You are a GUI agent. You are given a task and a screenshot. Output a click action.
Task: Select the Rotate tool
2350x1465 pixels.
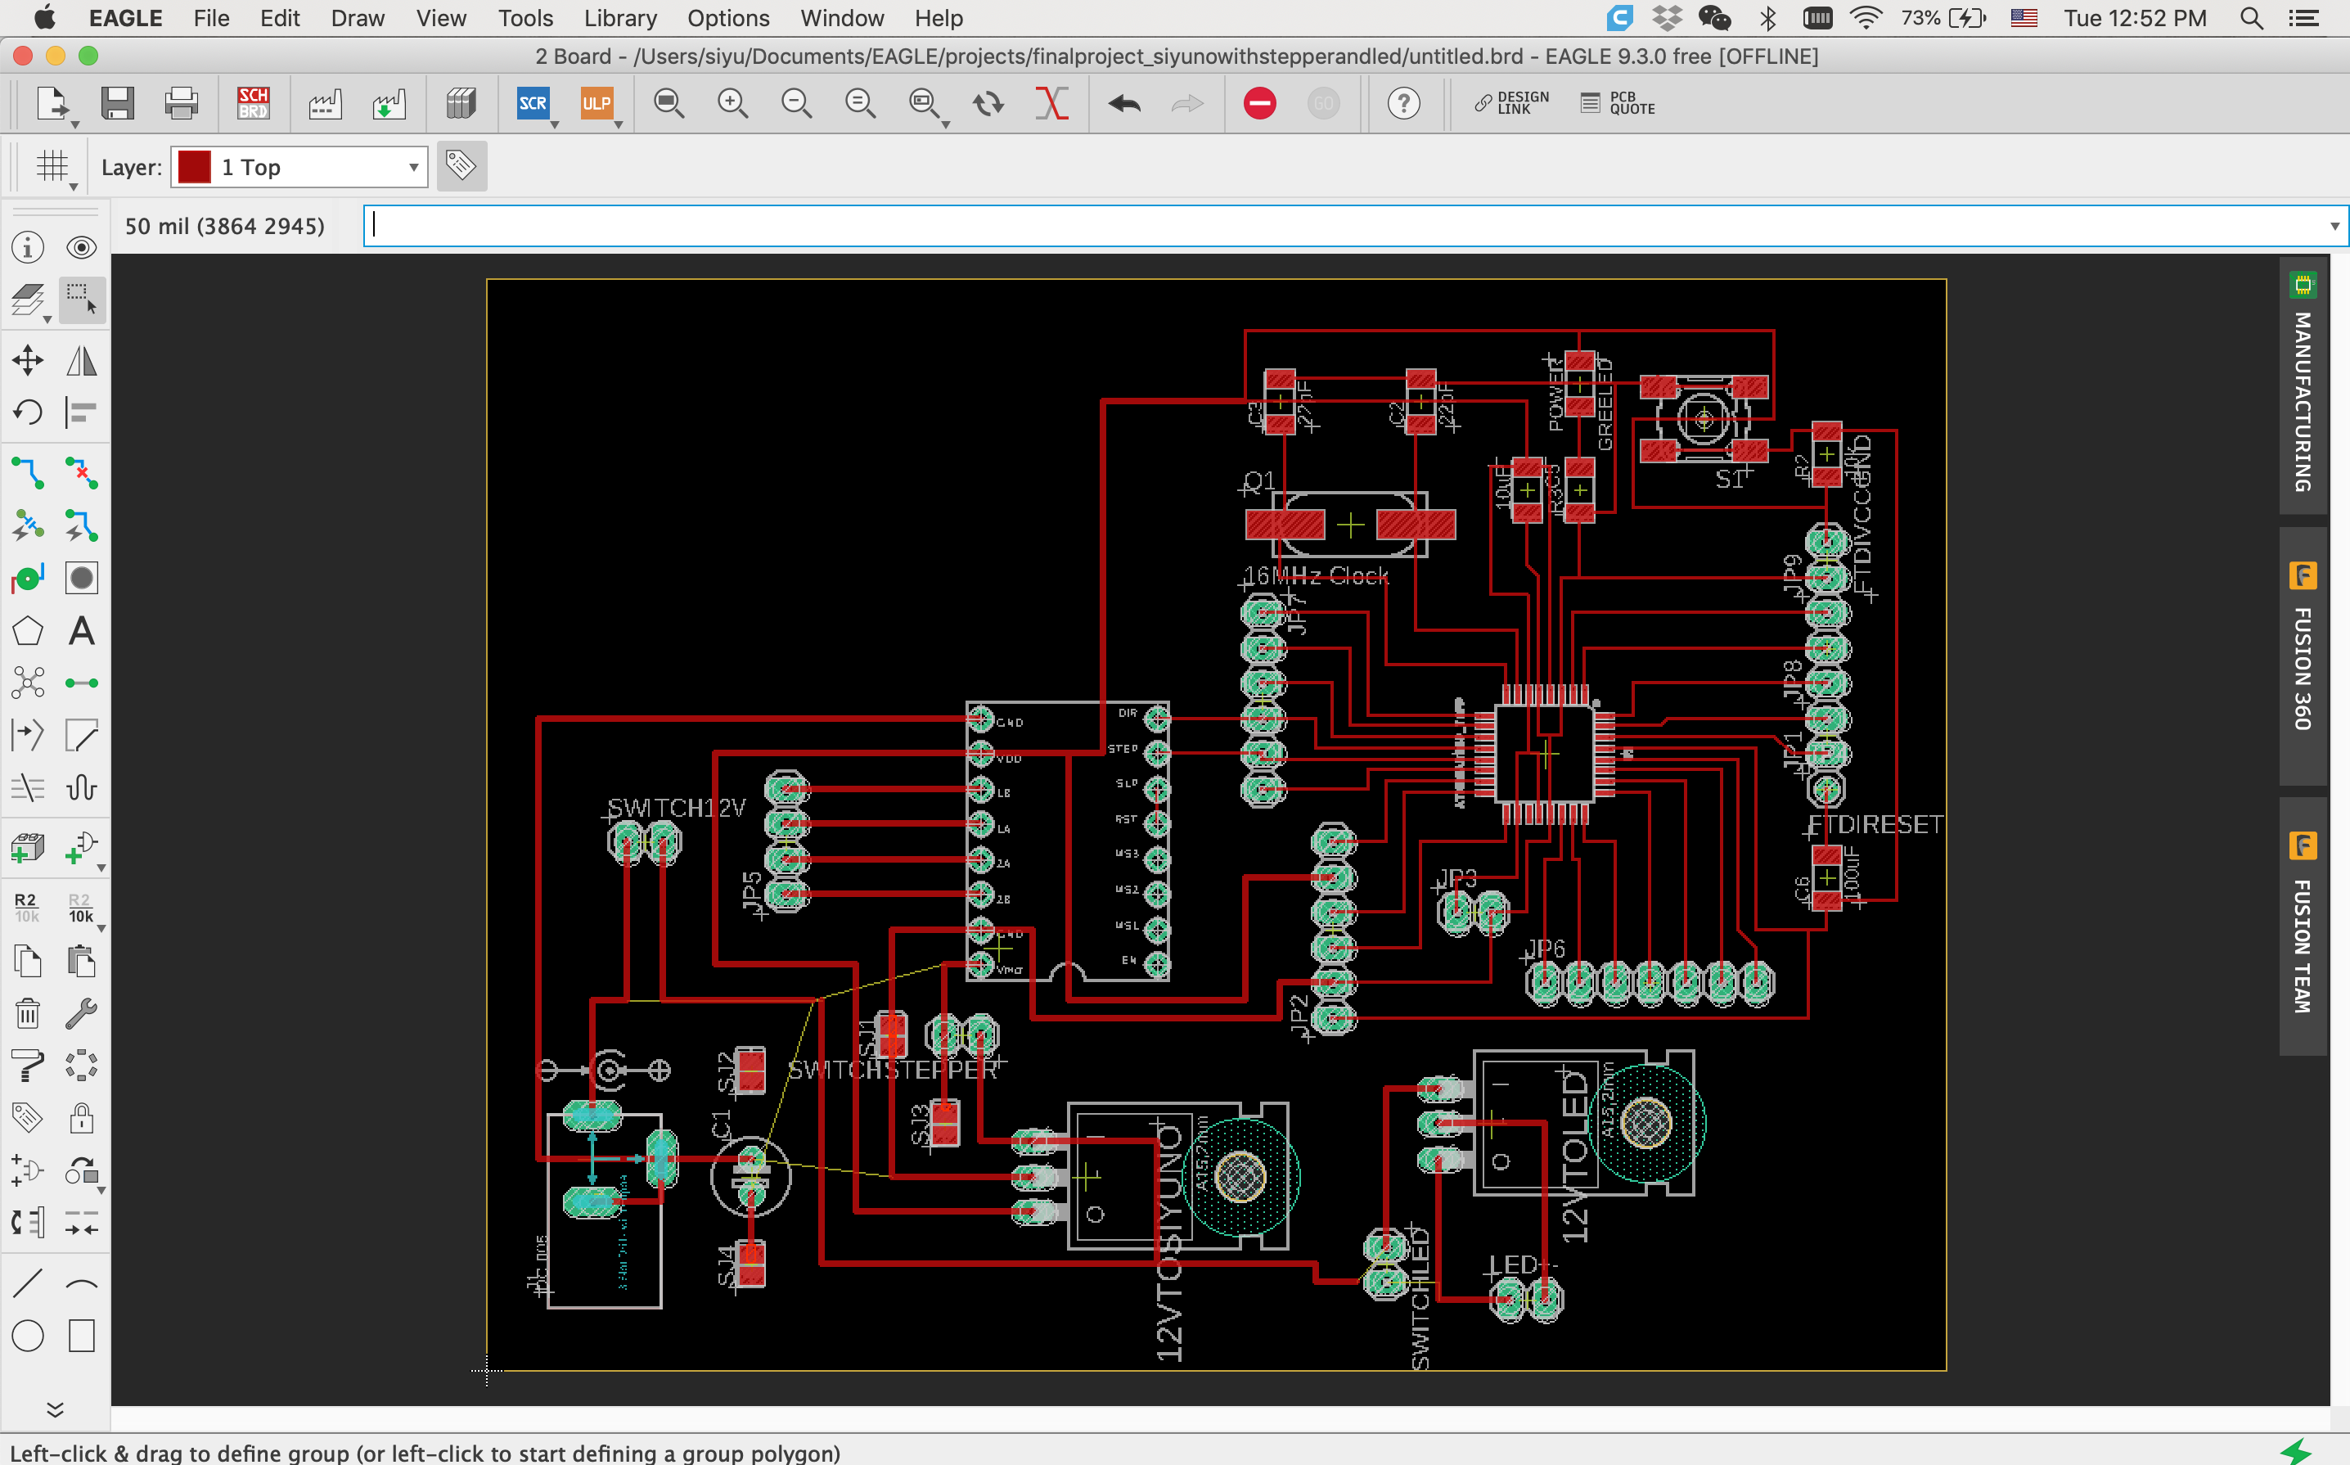(28, 412)
